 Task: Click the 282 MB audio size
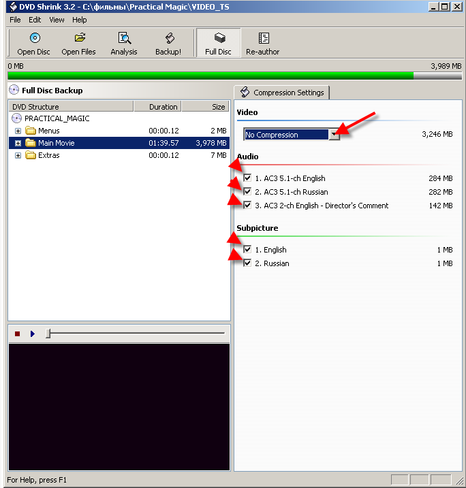441,192
